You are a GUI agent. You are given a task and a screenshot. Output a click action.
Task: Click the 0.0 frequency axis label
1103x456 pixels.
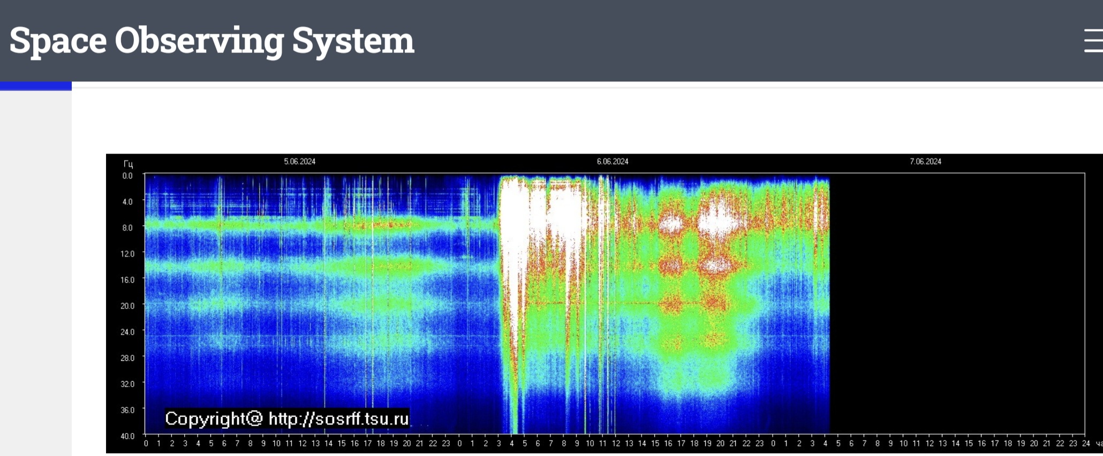point(127,176)
